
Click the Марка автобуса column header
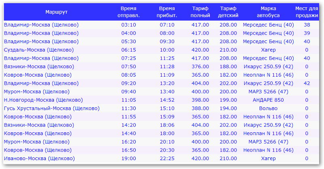[x=268, y=12]
